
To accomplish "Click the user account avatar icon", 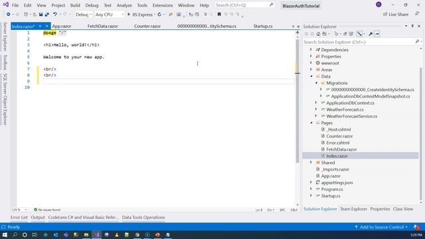I will [x=379, y=5].
